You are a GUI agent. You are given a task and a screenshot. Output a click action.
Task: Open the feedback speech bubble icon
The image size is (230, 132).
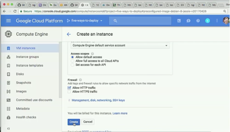[x=188, y=21]
